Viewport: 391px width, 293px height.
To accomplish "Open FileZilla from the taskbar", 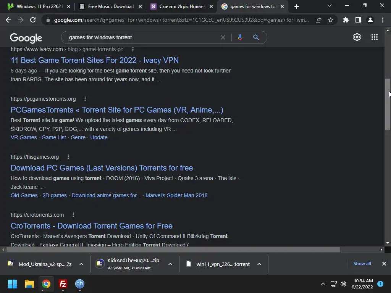I will [63, 284].
